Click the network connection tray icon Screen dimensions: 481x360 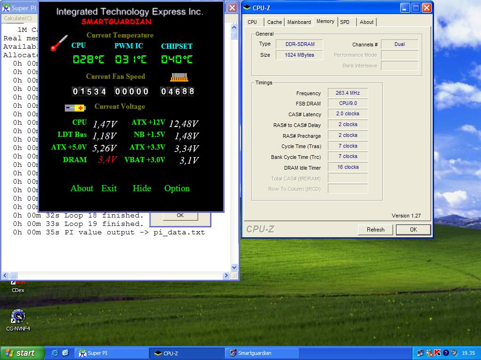[x=420, y=353]
